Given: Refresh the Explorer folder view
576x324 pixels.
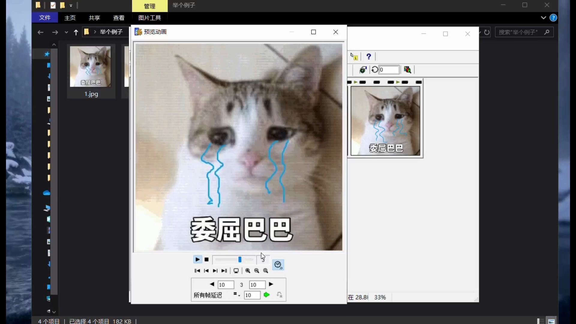Looking at the screenshot, I should [x=487, y=32].
